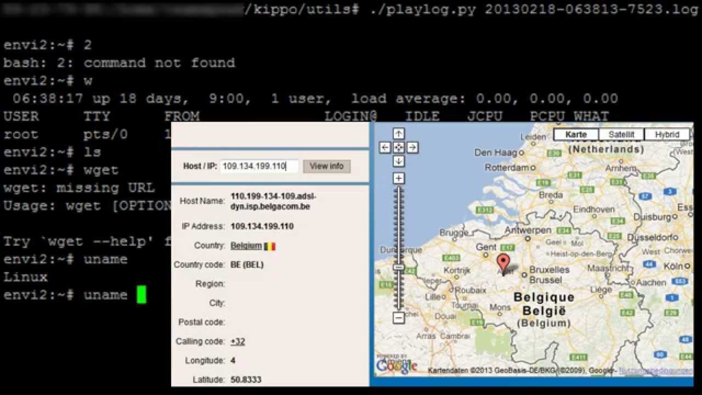Click the Antwerpen label on map
Image resolution: width=702 pixels, height=395 pixels.
[x=528, y=230]
